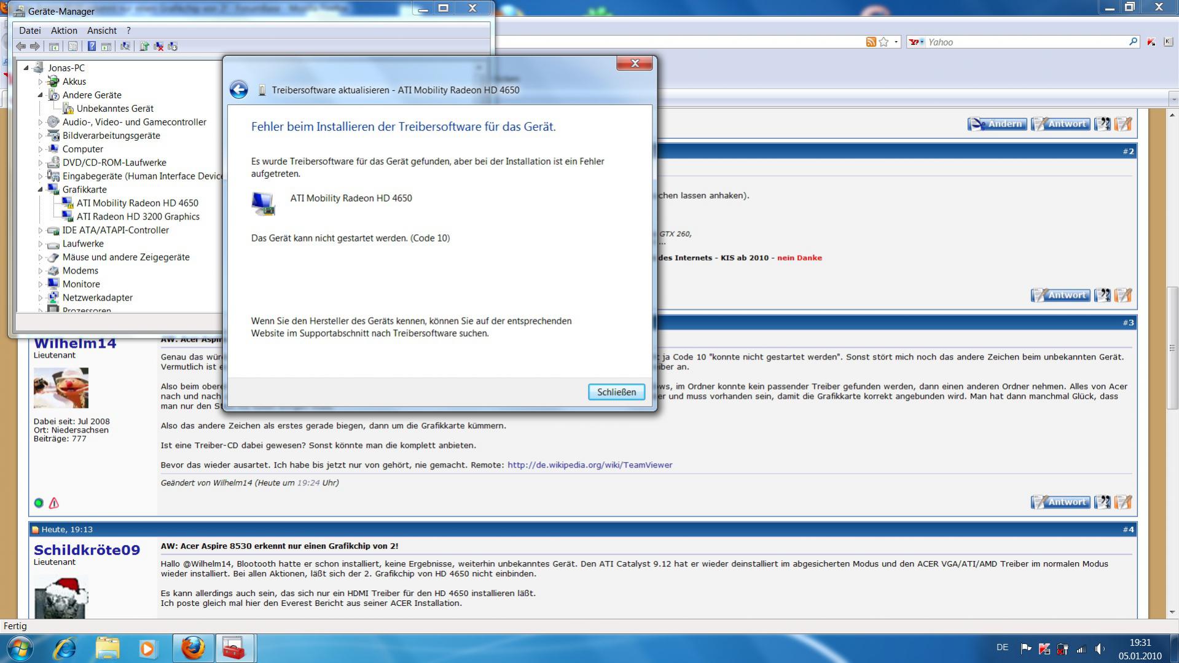The height and width of the screenshot is (663, 1179).
Task: Click the magnifier in the Yahoo search box
Action: (x=1133, y=42)
